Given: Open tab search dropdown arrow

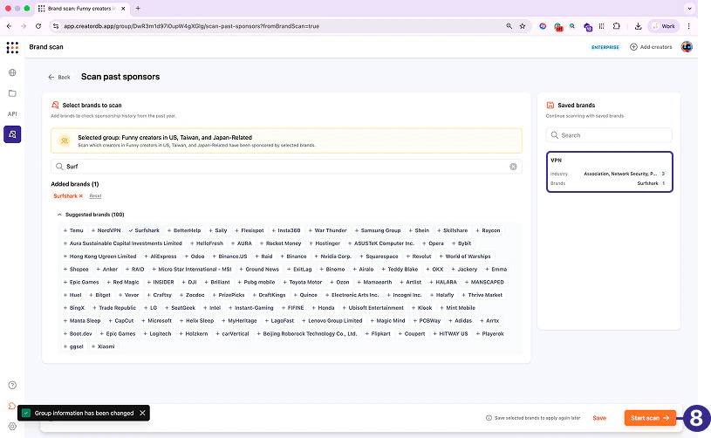Looking at the screenshot, I should point(689,8).
